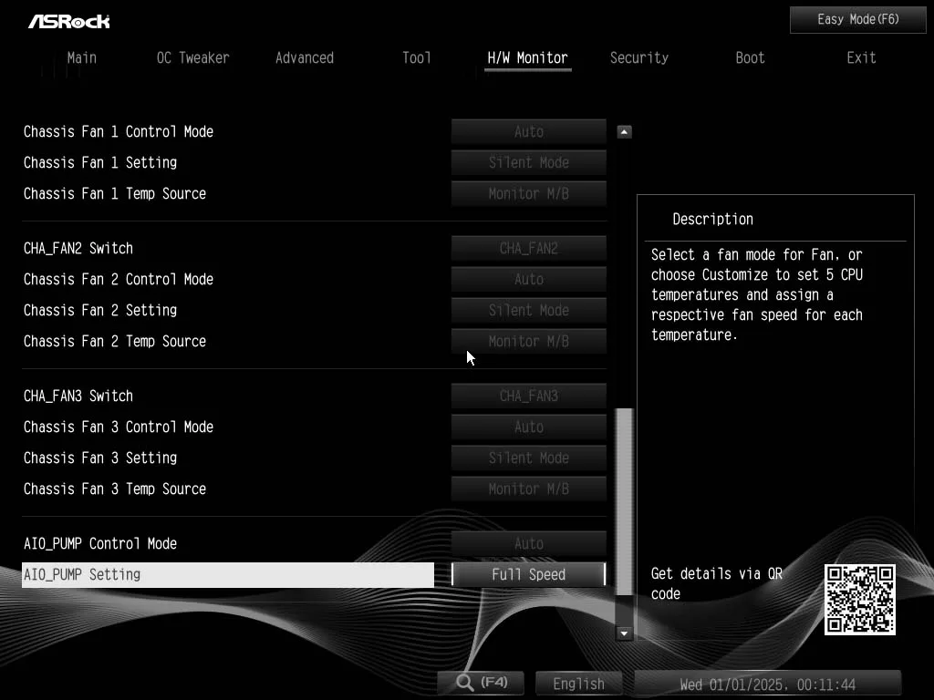Click the English language button

click(578, 684)
